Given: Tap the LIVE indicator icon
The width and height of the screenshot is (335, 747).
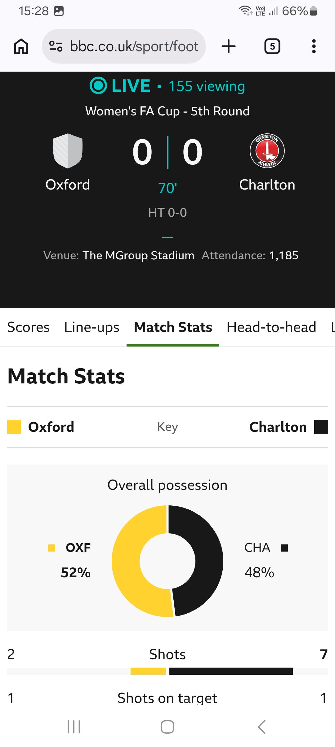Looking at the screenshot, I should point(98,86).
